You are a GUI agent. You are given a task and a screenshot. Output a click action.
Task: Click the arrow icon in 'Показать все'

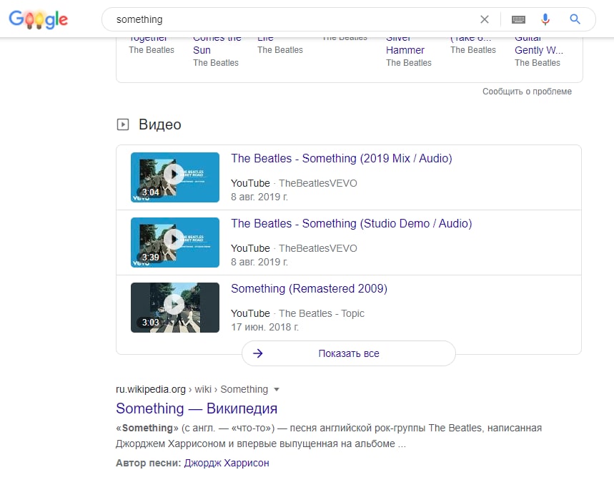pos(257,353)
